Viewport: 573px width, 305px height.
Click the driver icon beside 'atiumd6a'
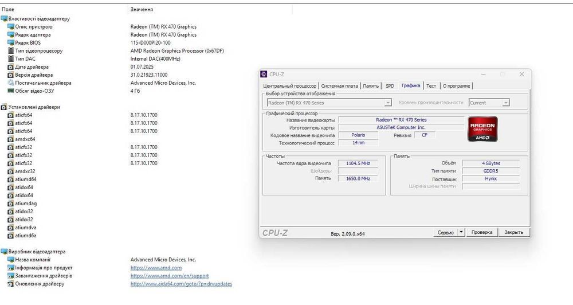[x=10, y=236]
